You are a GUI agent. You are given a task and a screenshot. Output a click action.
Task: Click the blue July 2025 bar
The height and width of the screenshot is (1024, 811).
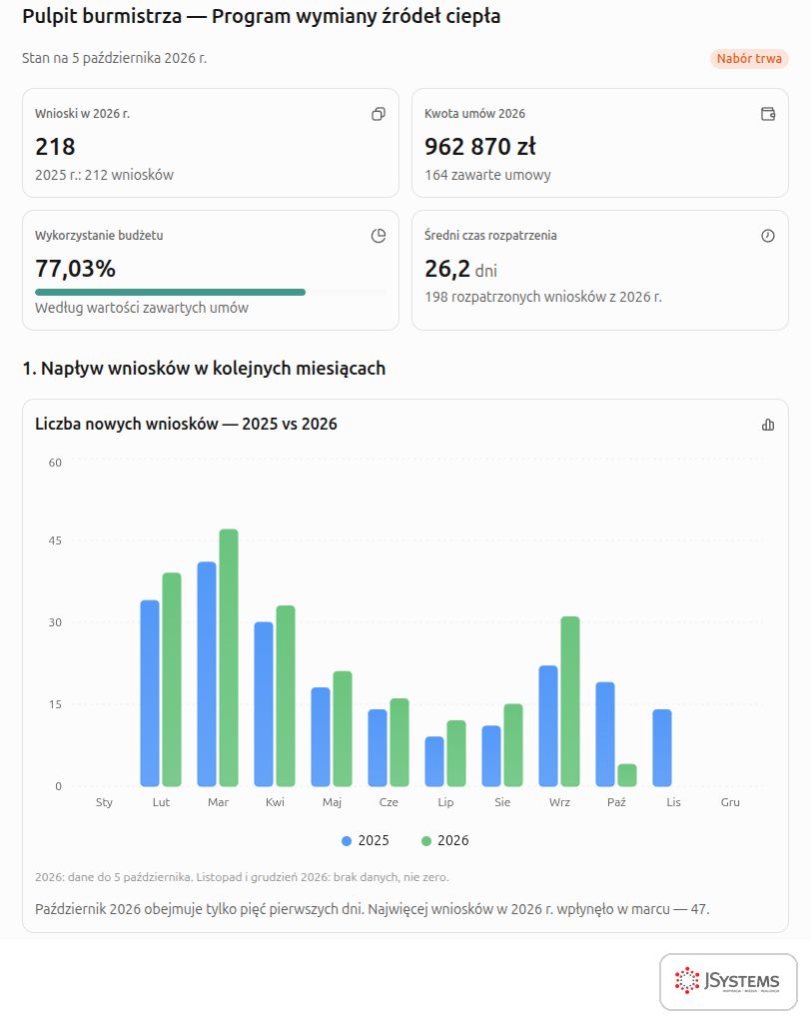click(x=434, y=761)
